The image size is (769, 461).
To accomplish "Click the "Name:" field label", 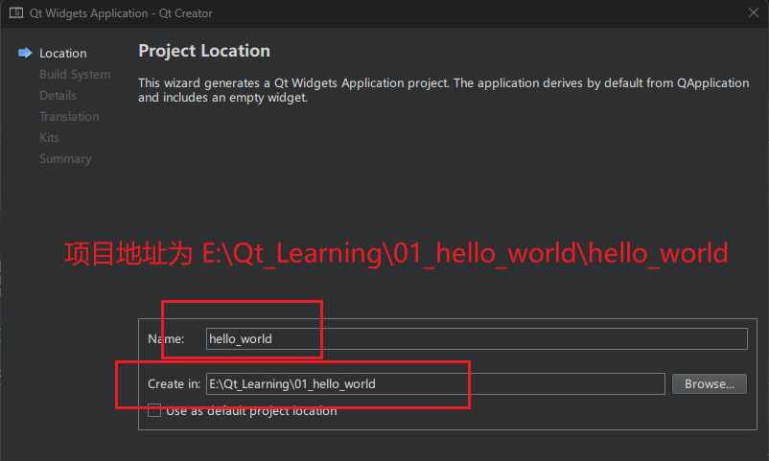I will pos(166,338).
